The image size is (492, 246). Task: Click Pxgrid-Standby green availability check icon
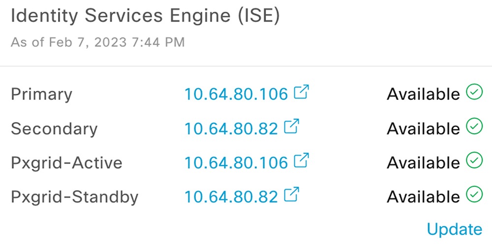point(474,194)
